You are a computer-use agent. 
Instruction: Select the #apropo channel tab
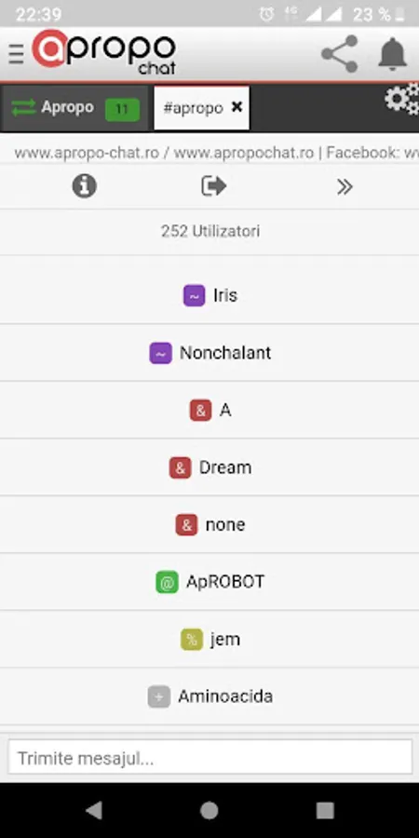coord(194,108)
